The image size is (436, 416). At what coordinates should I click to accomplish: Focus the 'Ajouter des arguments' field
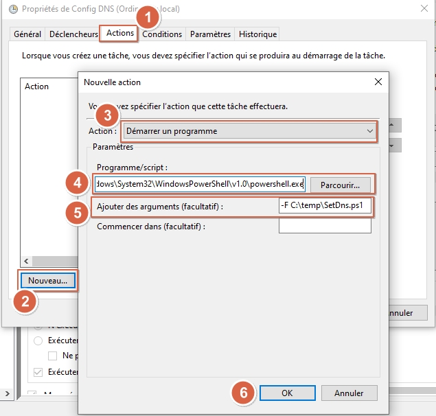pos(325,205)
